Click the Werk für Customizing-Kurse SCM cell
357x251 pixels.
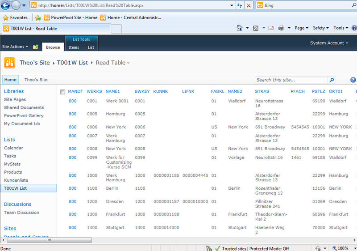click(x=119, y=162)
